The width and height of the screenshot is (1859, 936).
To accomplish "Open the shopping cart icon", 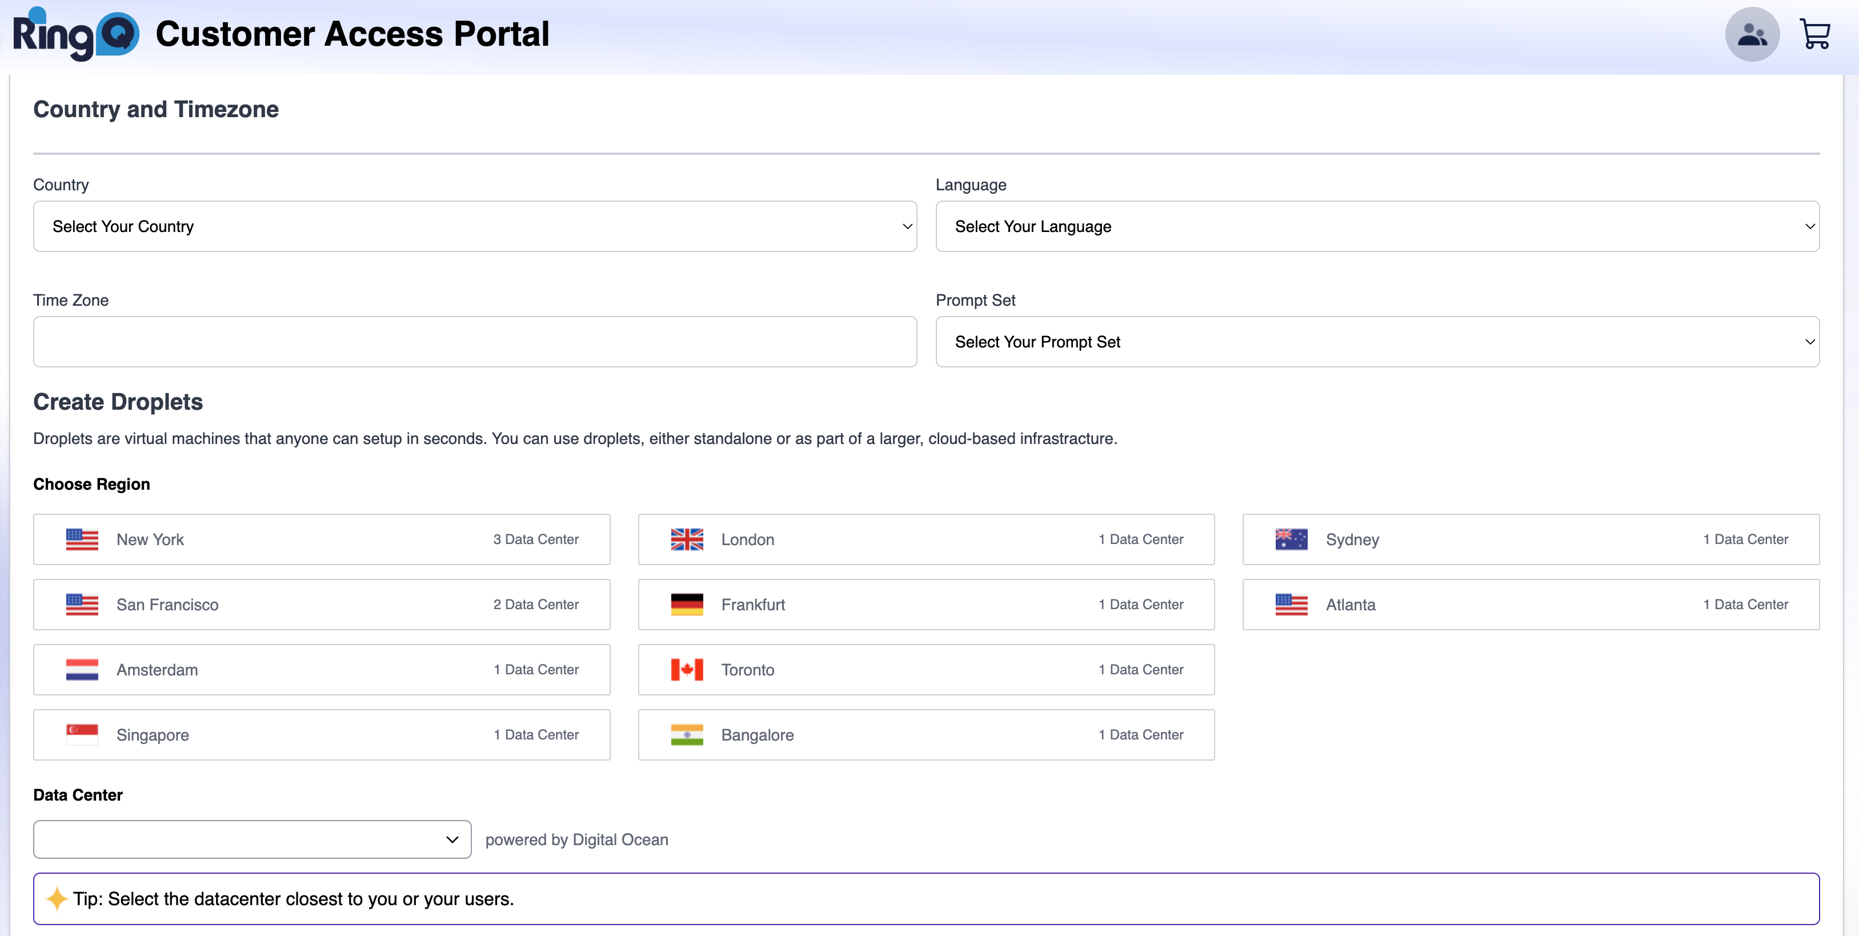I will click(x=1816, y=33).
